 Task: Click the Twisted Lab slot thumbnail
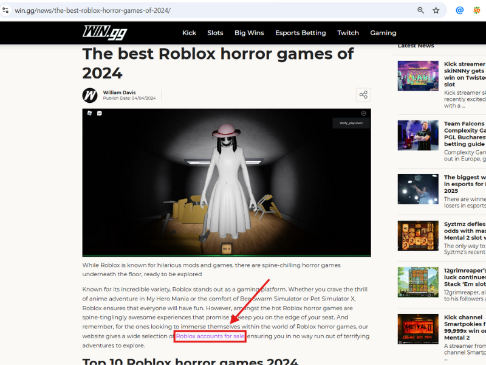point(418,75)
